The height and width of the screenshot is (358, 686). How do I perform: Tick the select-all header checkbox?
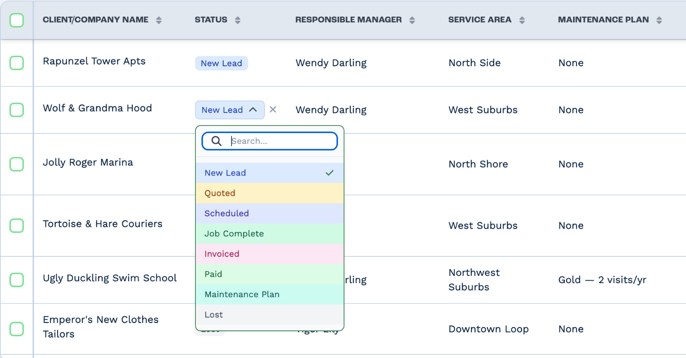coord(17,20)
